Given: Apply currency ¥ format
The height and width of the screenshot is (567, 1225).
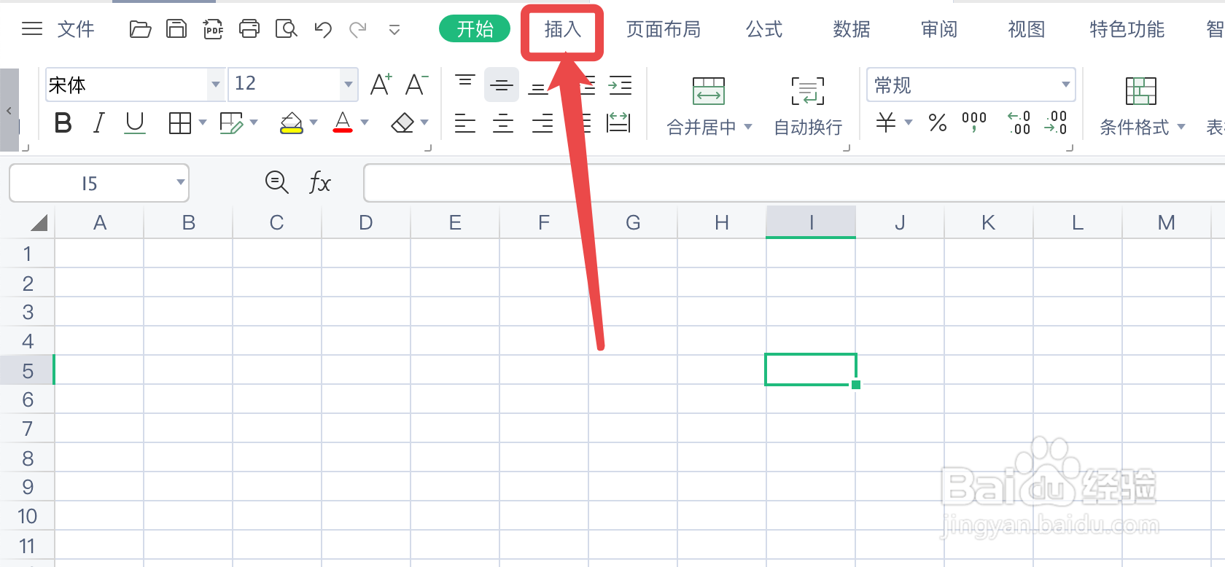Looking at the screenshot, I should tap(886, 122).
